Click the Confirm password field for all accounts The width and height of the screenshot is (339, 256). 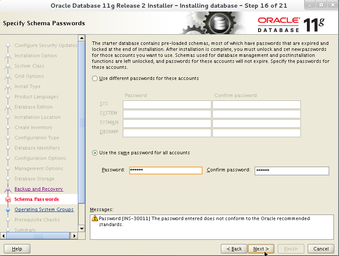[x=292, y=171]
